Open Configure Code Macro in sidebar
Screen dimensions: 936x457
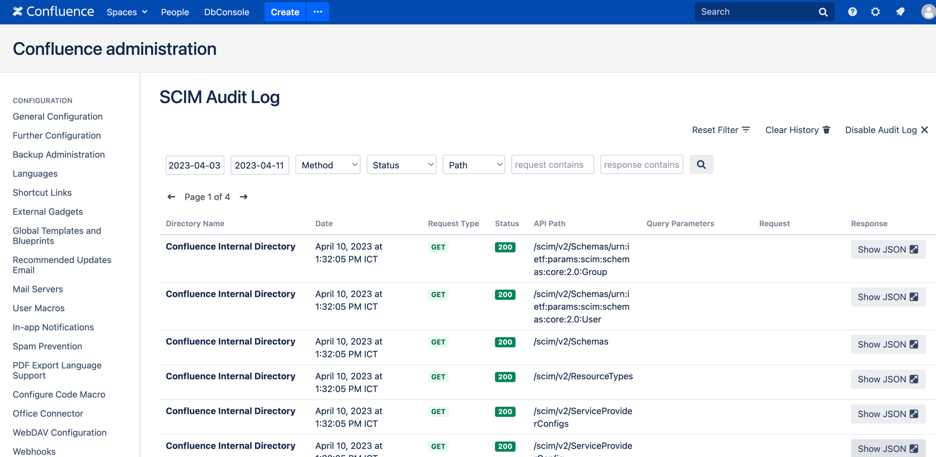point(59,395)
